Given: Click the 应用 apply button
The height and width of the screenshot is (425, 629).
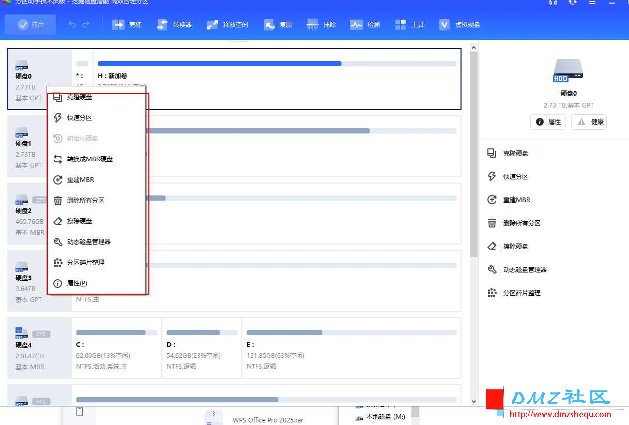Looking at the screenshot, I should point(30,24).
